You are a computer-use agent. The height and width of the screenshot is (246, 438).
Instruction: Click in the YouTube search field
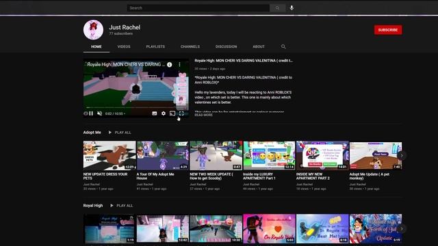[x=198, y=8]
